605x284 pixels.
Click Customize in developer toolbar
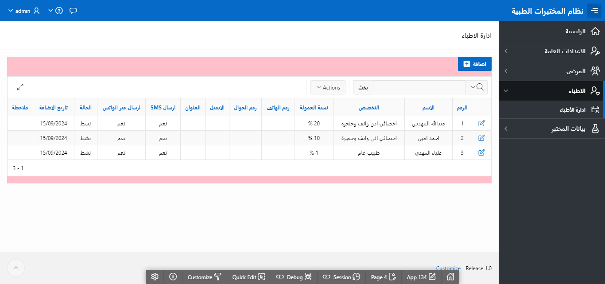point(204,277)
